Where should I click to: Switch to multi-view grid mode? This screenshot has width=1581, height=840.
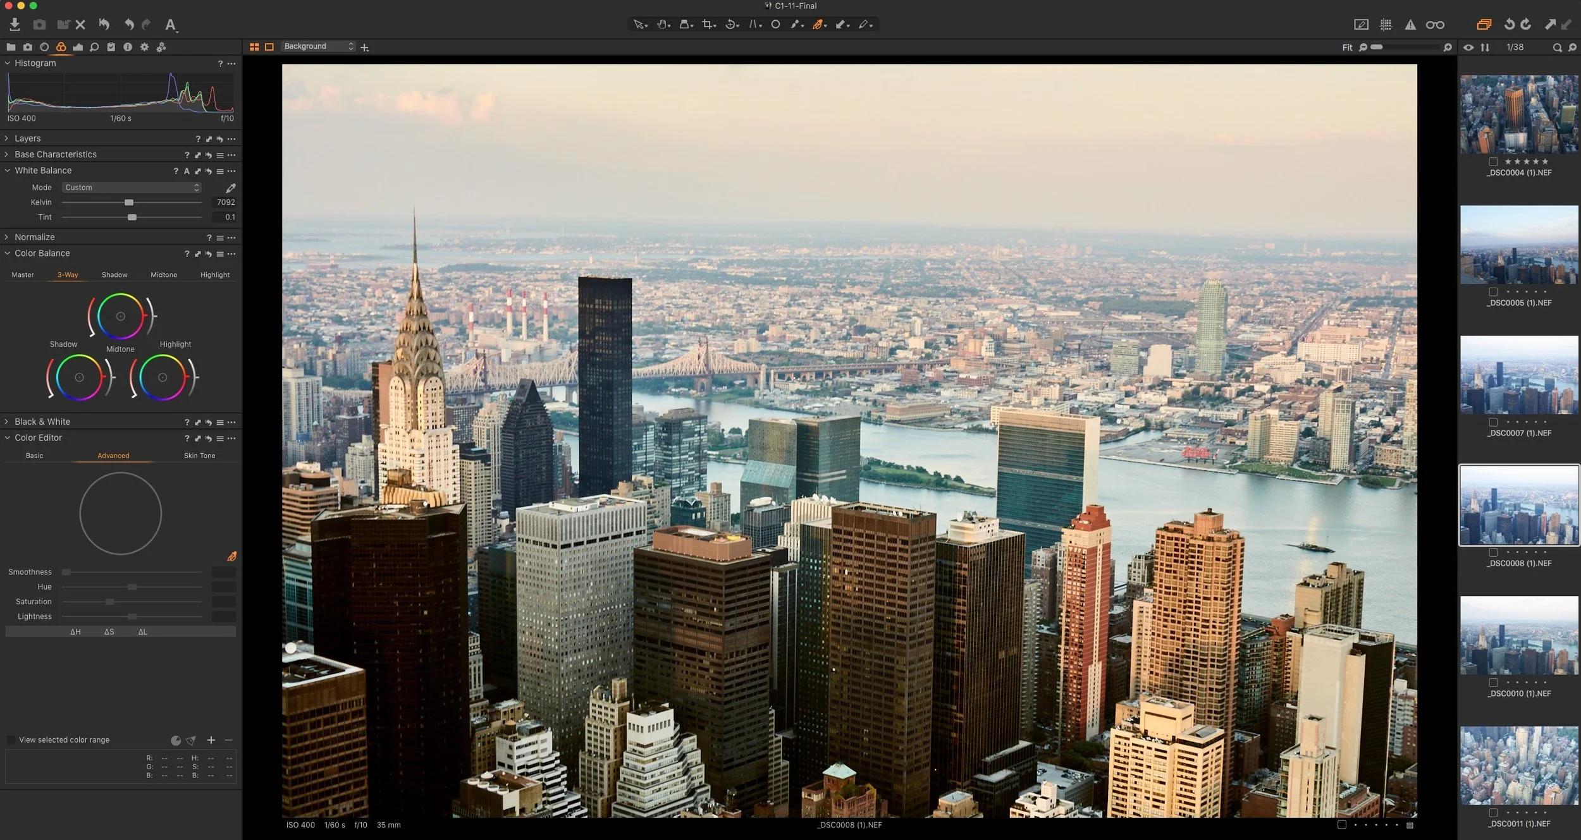tap(254, 47)
